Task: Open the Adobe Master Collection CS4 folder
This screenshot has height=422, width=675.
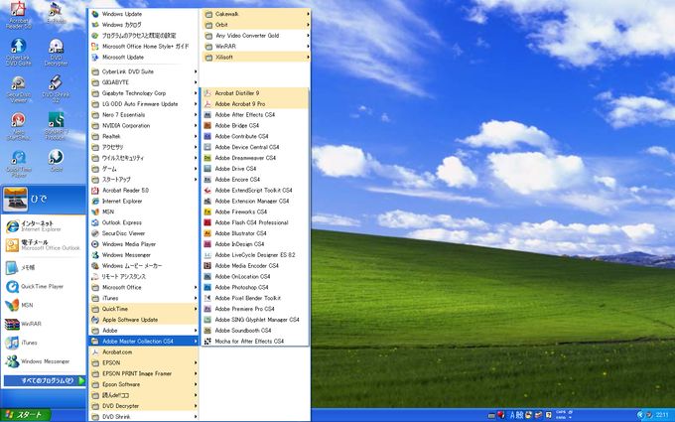Action: click(143, 341)
